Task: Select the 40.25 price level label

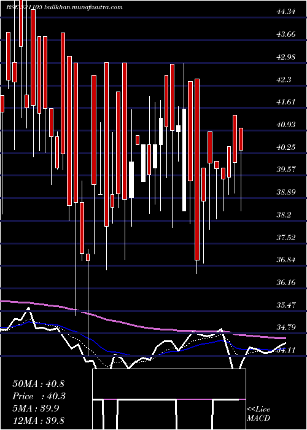Action: [287, 147]
